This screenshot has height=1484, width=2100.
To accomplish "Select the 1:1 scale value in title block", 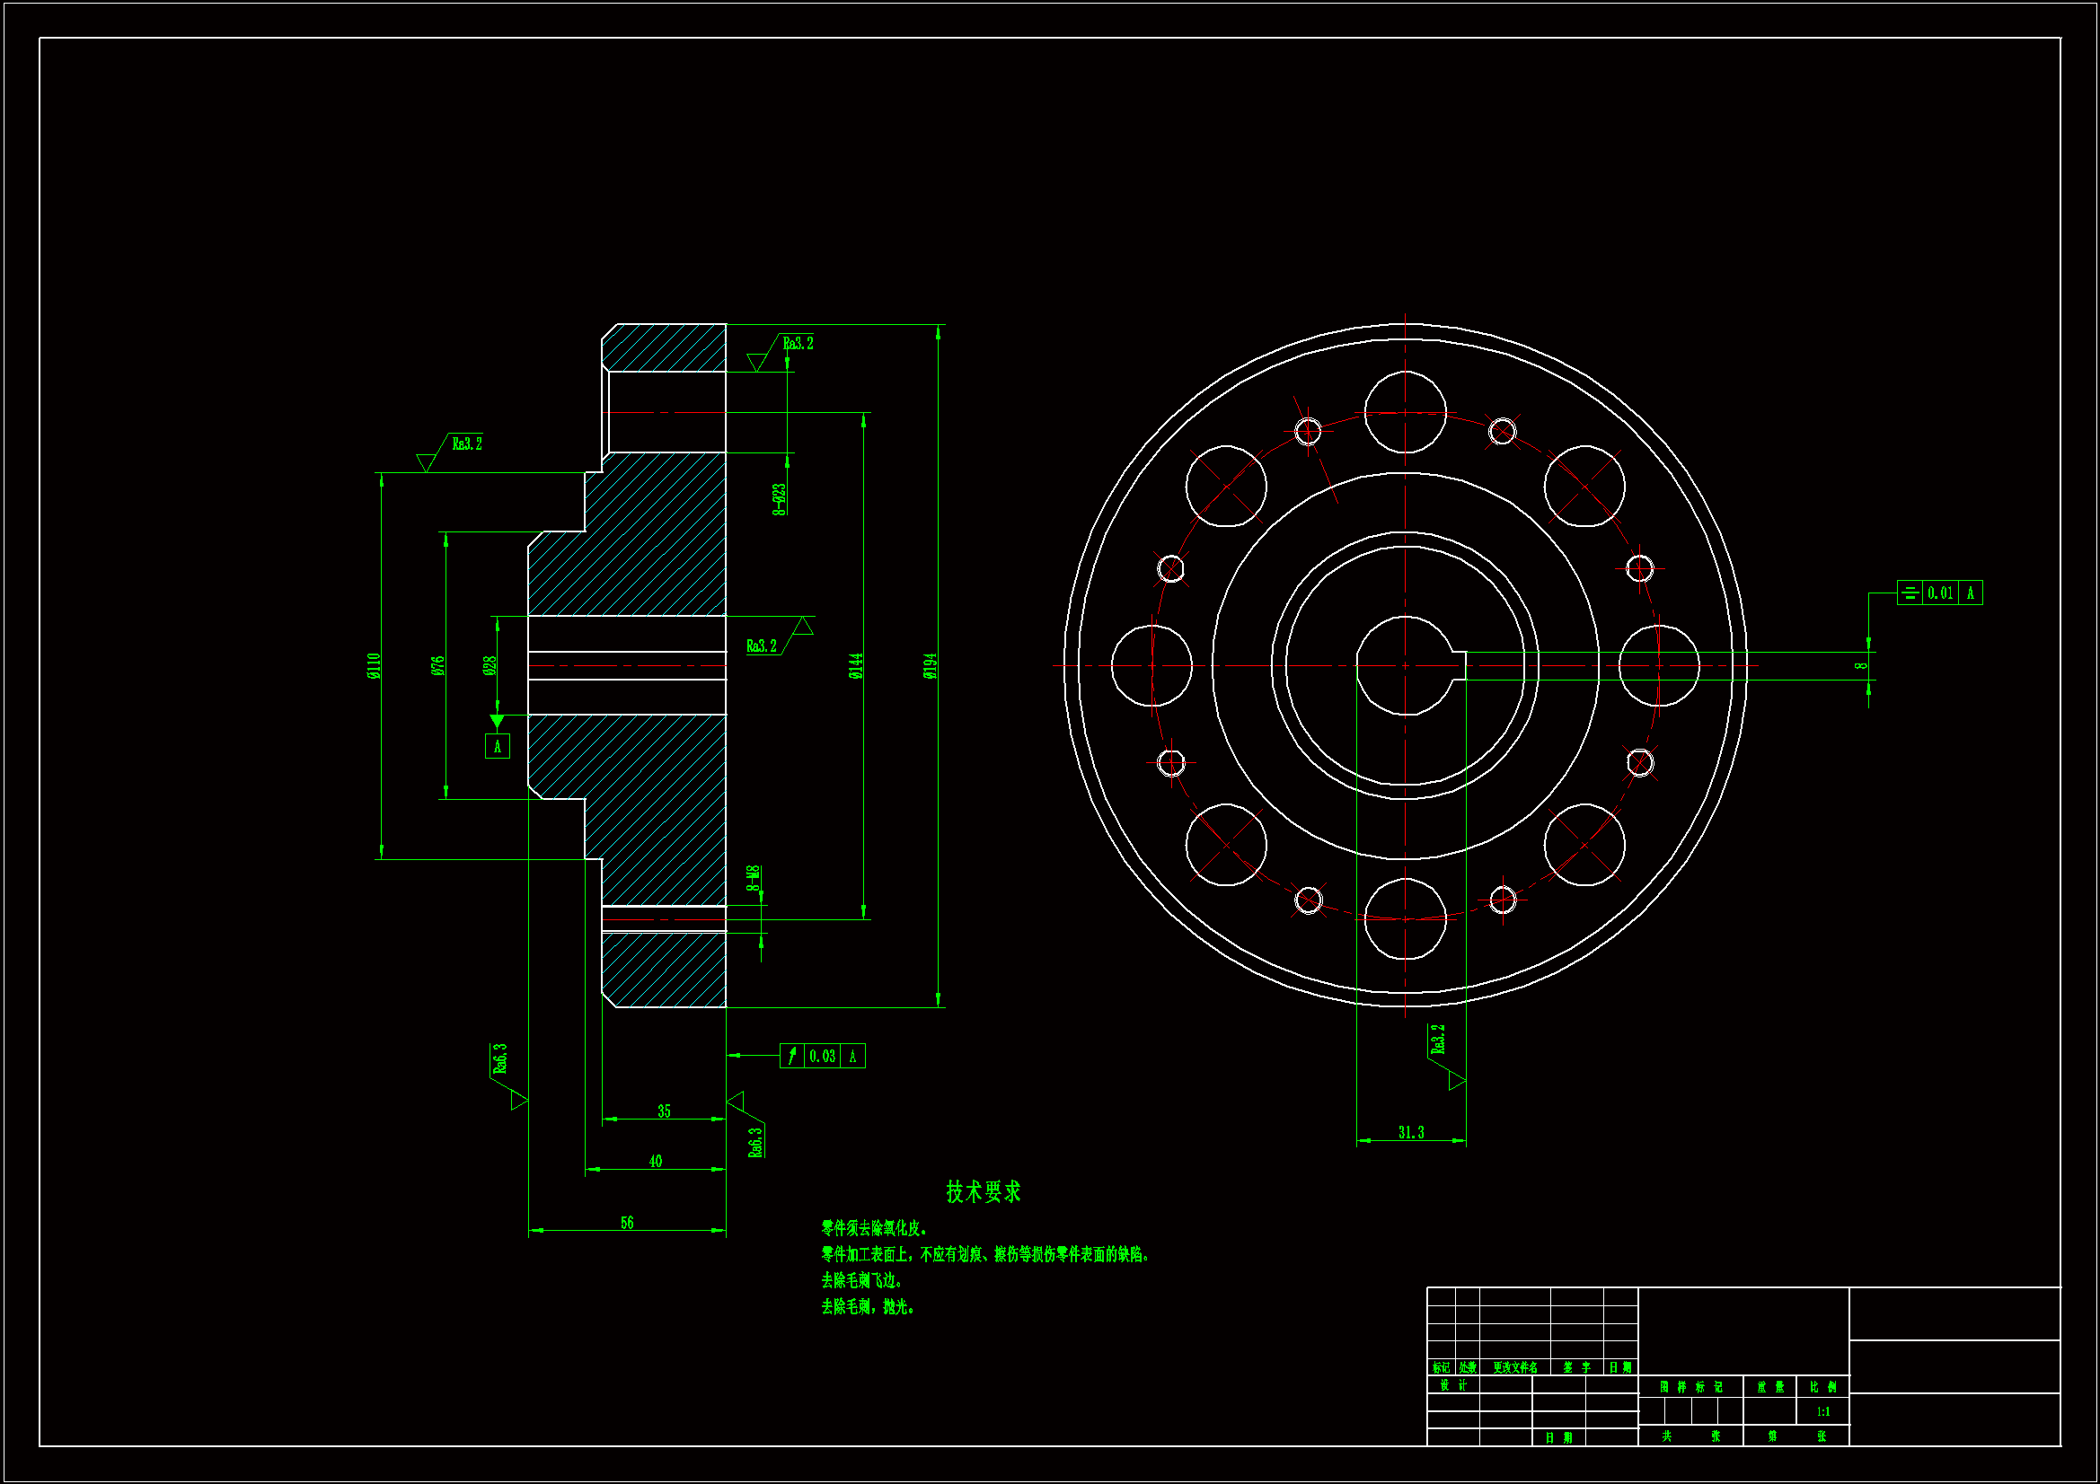I will click(1822, 1412).
